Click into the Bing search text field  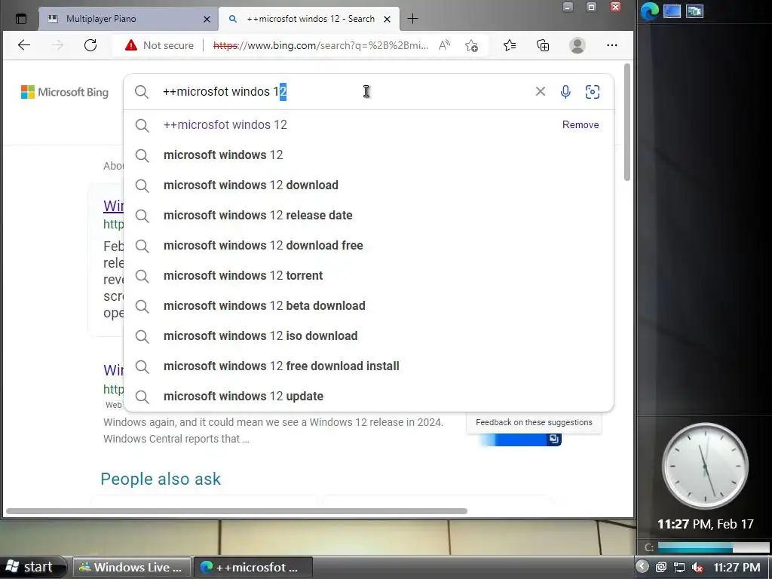345,91
